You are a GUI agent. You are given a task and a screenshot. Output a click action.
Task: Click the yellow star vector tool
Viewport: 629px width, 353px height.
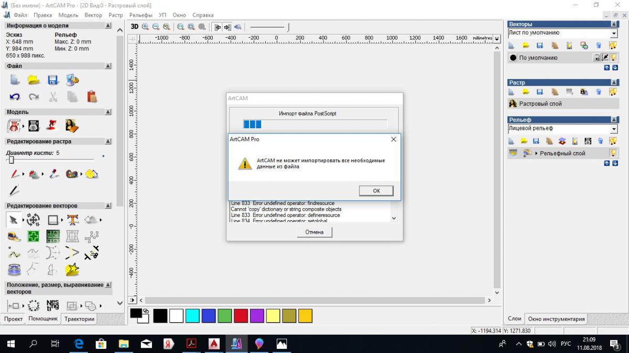tap(72, 270)
